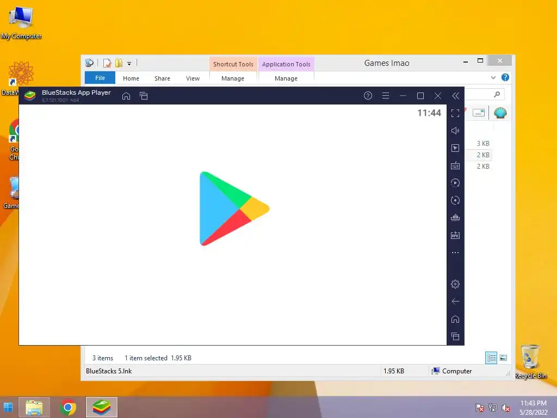Screen dimensions: 557x418
Task: Open network status icon in tray
Action: pyautogui.click(x=493, y=408)
